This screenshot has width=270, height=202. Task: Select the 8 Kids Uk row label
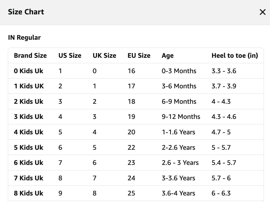pos(29,193)
